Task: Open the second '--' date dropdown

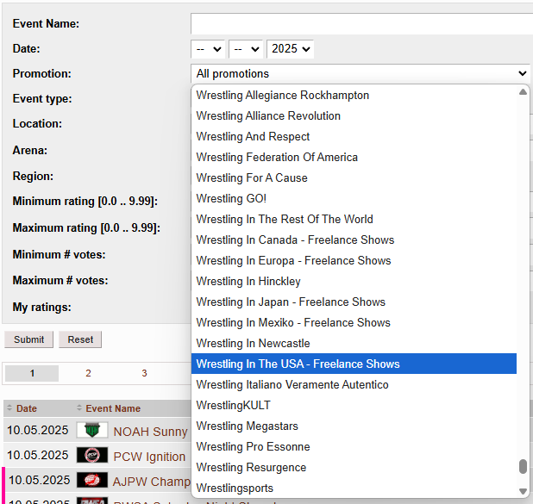Action: click(246, 49)
